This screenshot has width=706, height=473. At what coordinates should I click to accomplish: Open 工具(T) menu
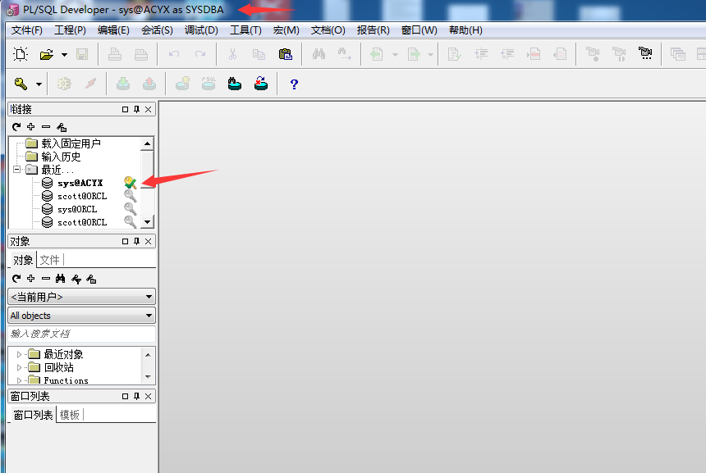[245, 30]
